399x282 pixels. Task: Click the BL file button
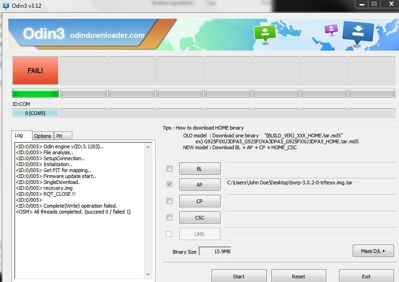pyautogui.click(x=200, y=168)
